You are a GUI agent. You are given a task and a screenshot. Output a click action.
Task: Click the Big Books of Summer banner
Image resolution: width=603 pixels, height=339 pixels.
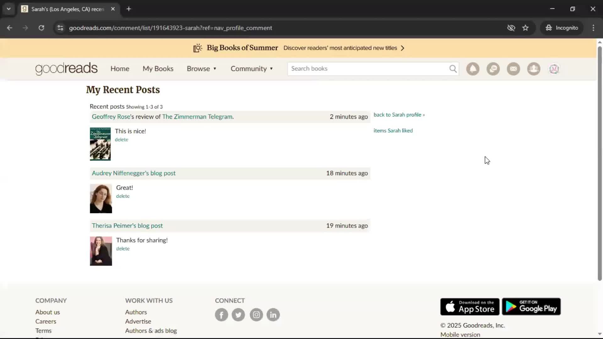[298, 48]
